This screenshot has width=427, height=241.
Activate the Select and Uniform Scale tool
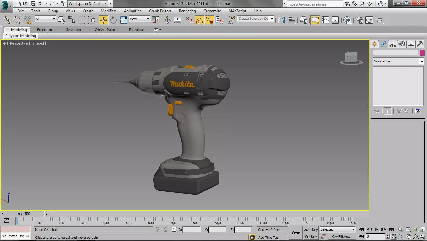pos(124,20)
